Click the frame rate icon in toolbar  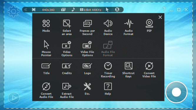(63, 10)
